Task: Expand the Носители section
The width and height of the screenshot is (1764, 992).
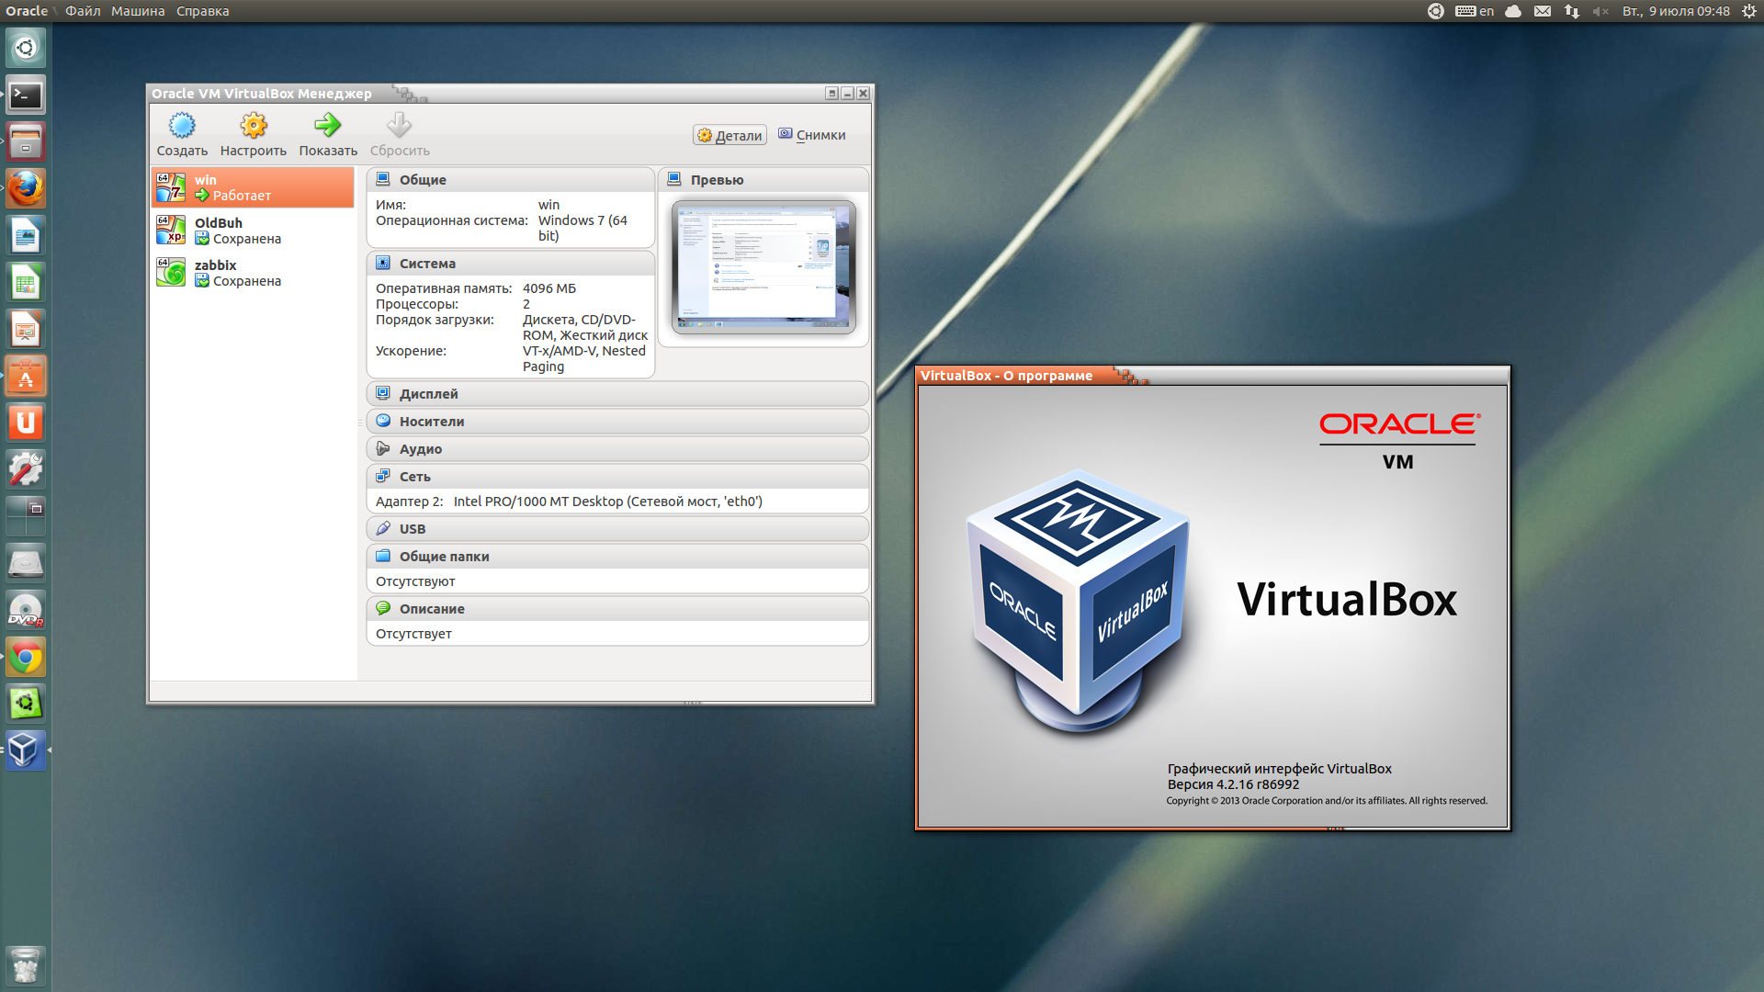Action: (617, 422)
